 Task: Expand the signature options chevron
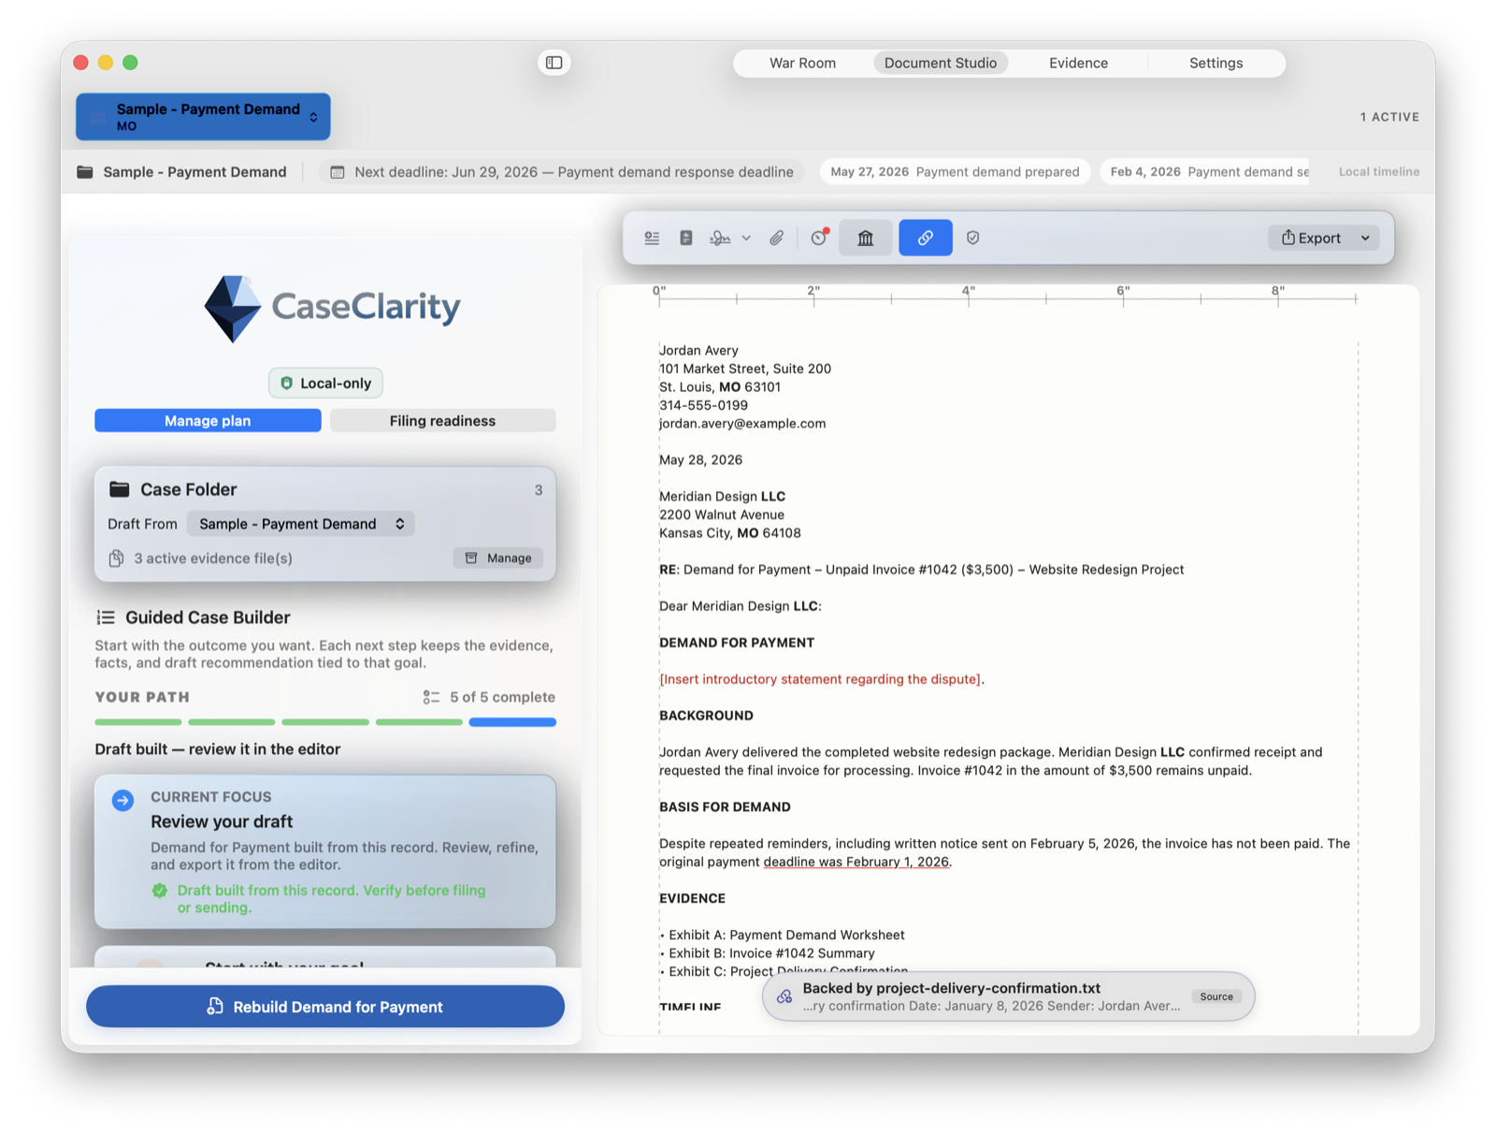click(746, 239)
